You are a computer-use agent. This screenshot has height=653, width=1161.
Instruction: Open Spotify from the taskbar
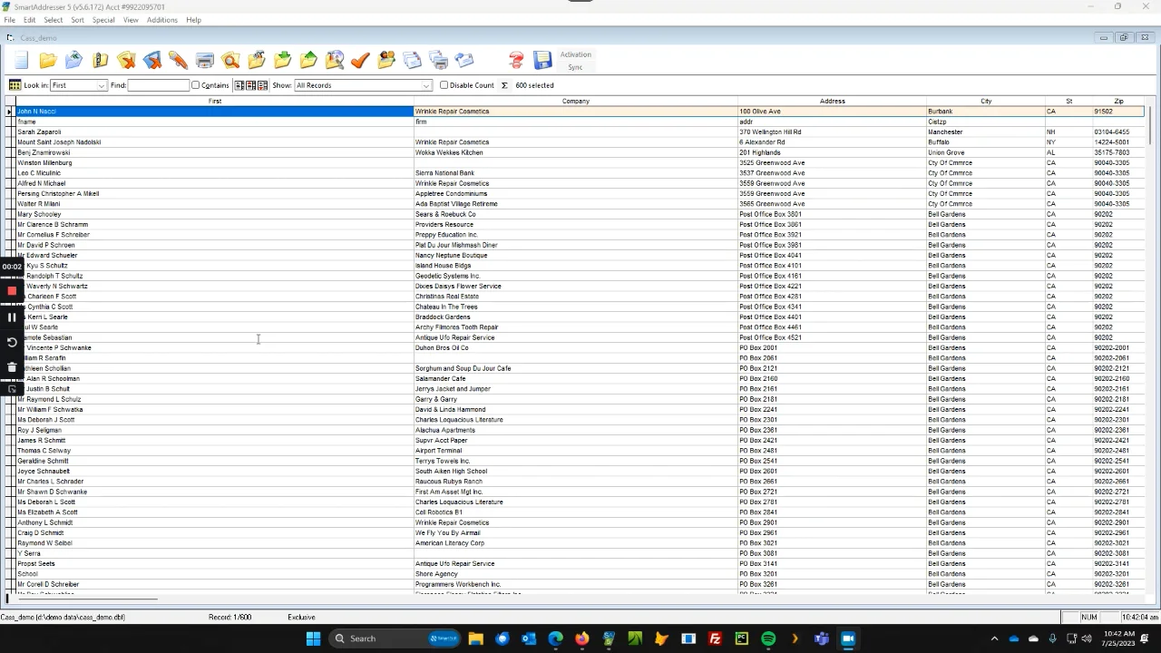[768, 638]
